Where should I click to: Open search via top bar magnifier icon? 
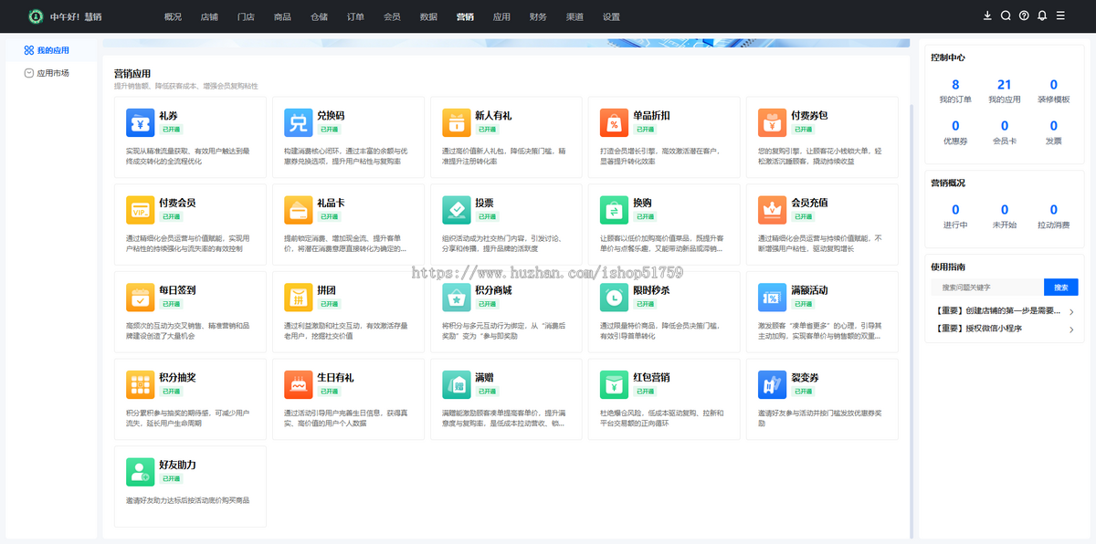(1006, 16)
